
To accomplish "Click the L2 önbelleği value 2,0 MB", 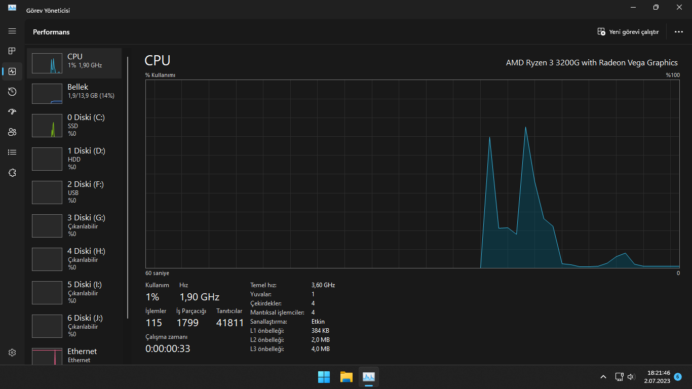I will 321,340.
